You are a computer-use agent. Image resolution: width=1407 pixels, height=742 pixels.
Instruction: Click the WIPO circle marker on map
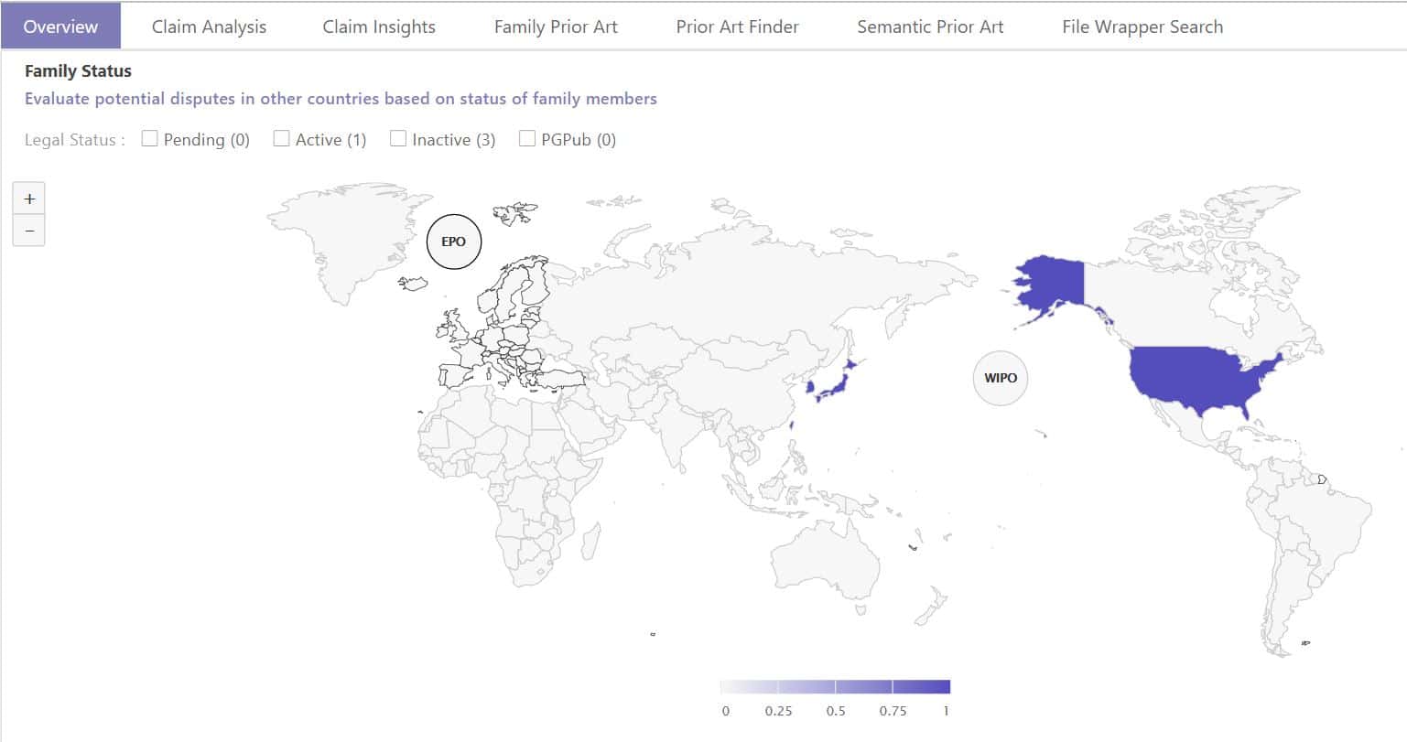tap(1001, 377)
